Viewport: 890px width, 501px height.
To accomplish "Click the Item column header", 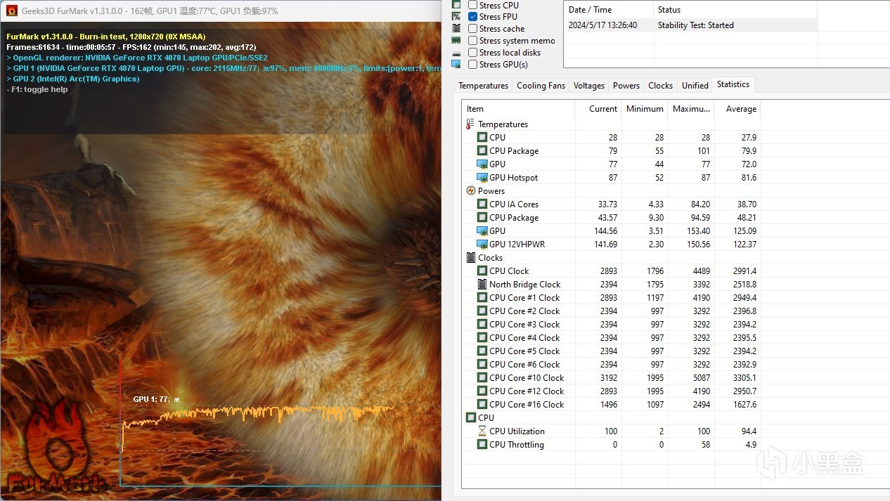I will click(518, 109).
